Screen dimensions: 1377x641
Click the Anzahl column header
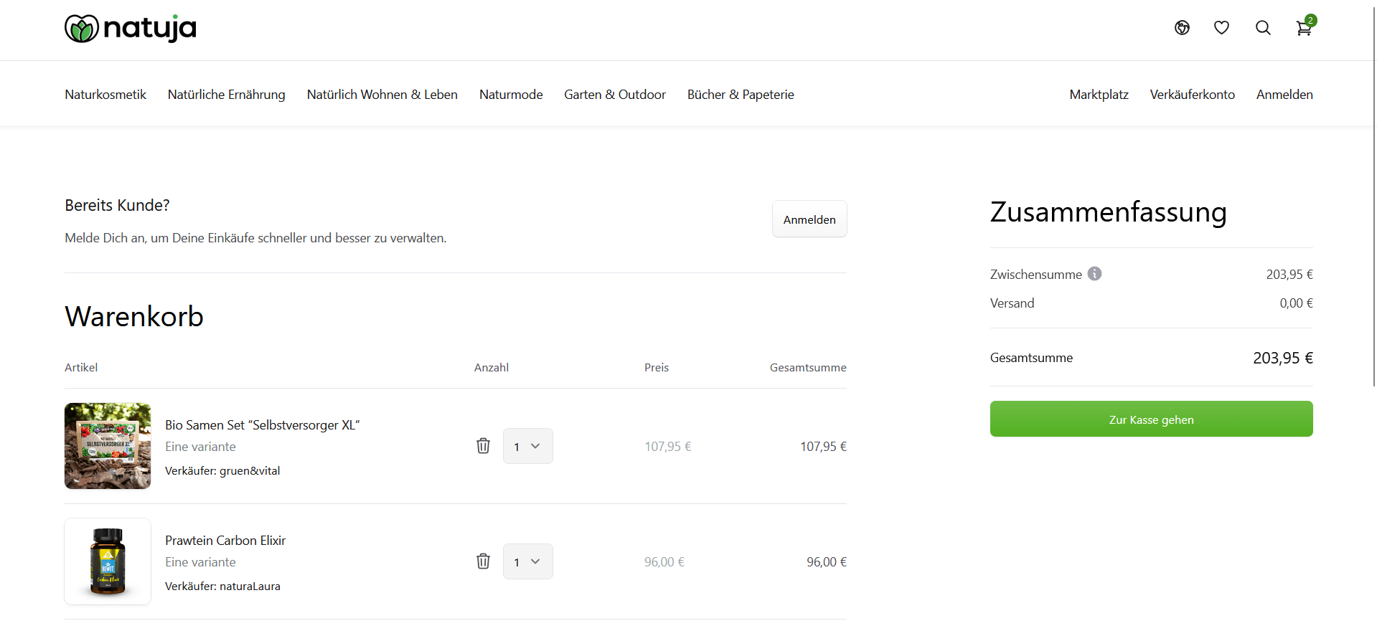(492, 368)
